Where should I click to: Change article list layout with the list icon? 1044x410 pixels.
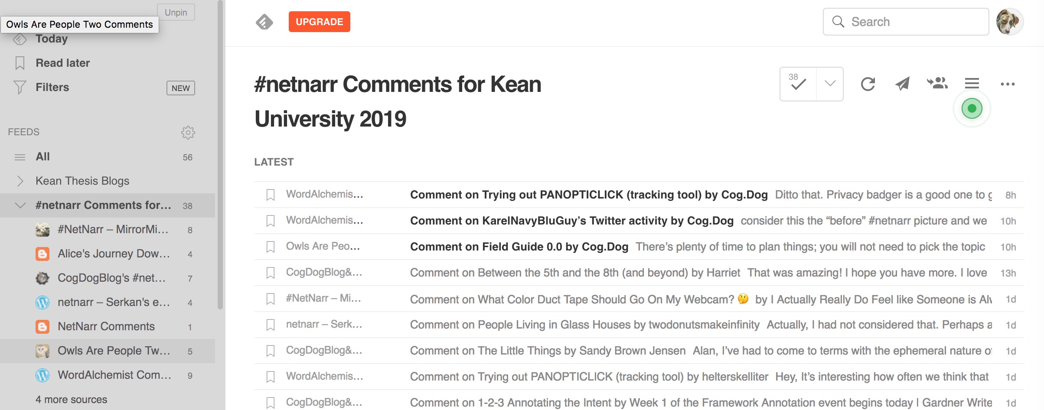click(x=972, y=84)
